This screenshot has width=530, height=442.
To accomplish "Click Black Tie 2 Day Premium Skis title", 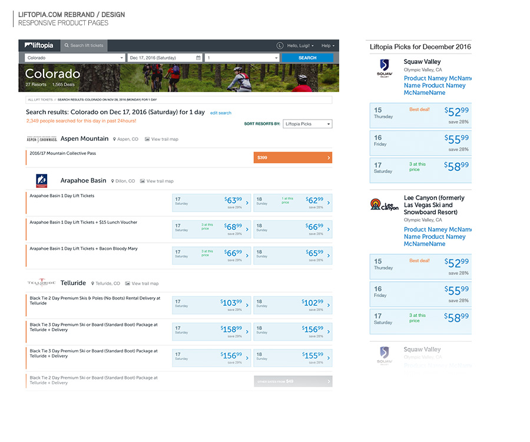I will point(95,301).
